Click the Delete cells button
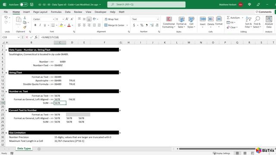The width and height of the screenshot is (276, 155). coord(211,22)
